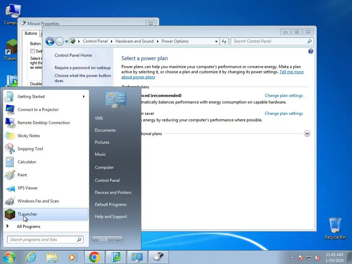Open XPS Viewer
Image resolution: width=352 pixels, height=264 pixels.
click(46, 188)
